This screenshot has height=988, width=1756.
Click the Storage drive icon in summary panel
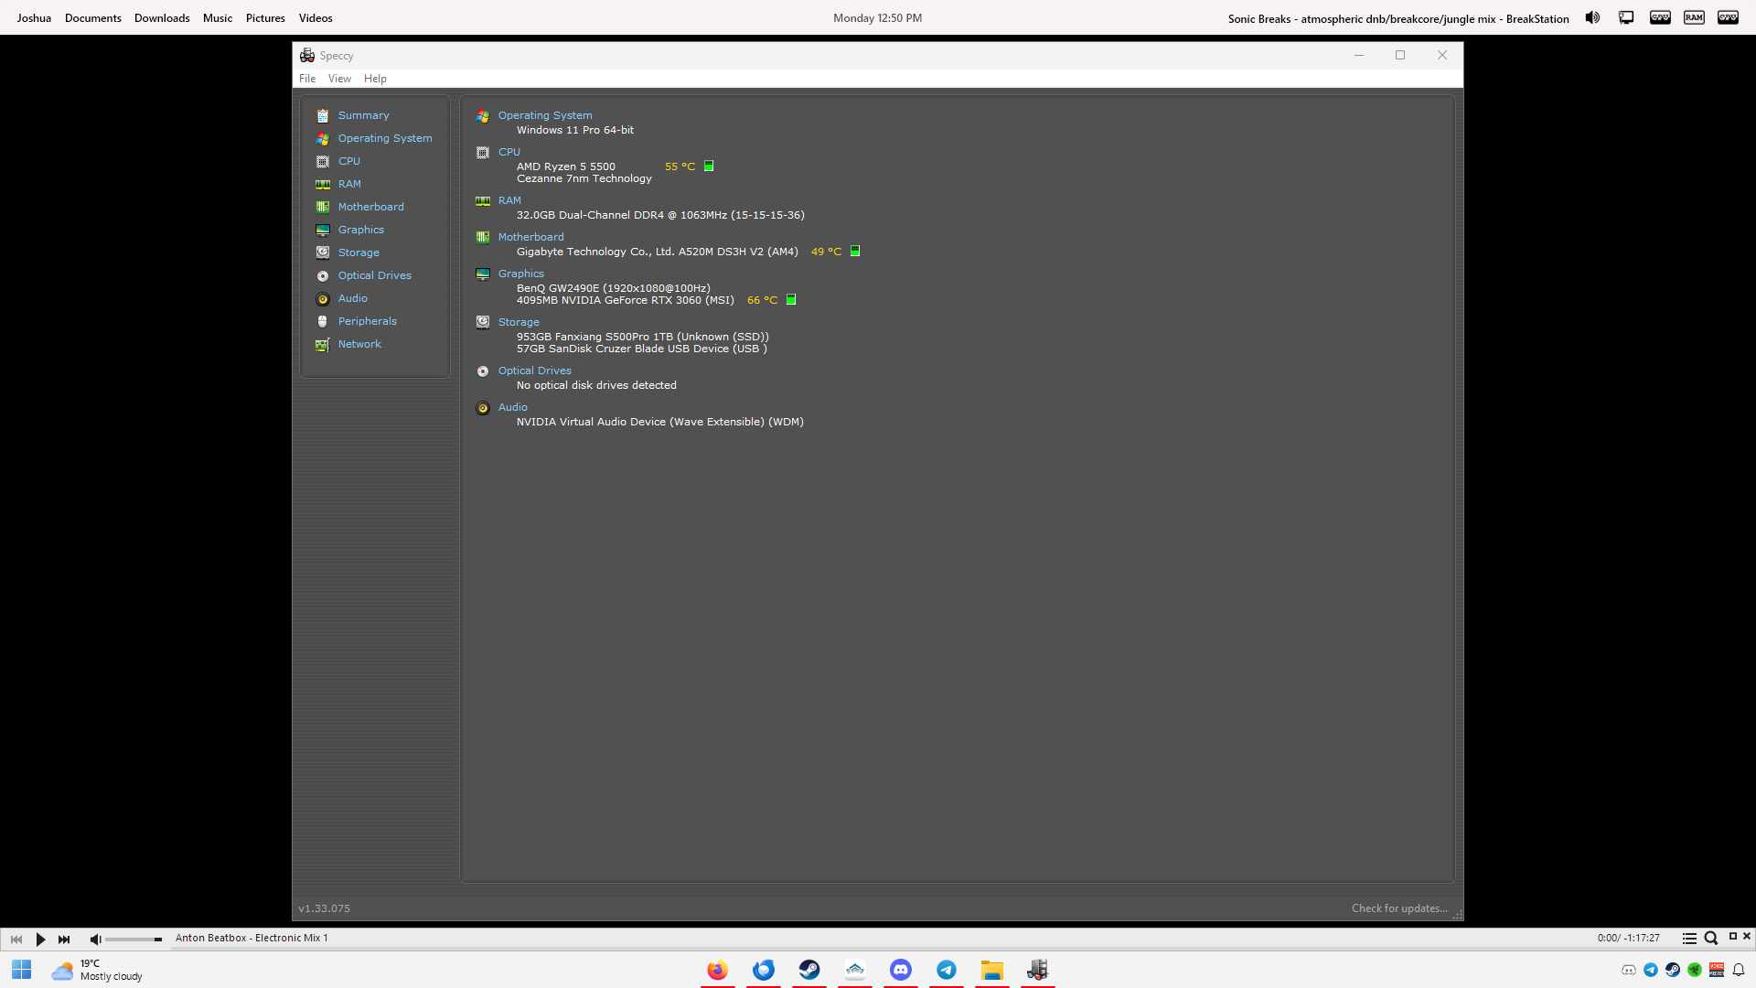[483, 322]
